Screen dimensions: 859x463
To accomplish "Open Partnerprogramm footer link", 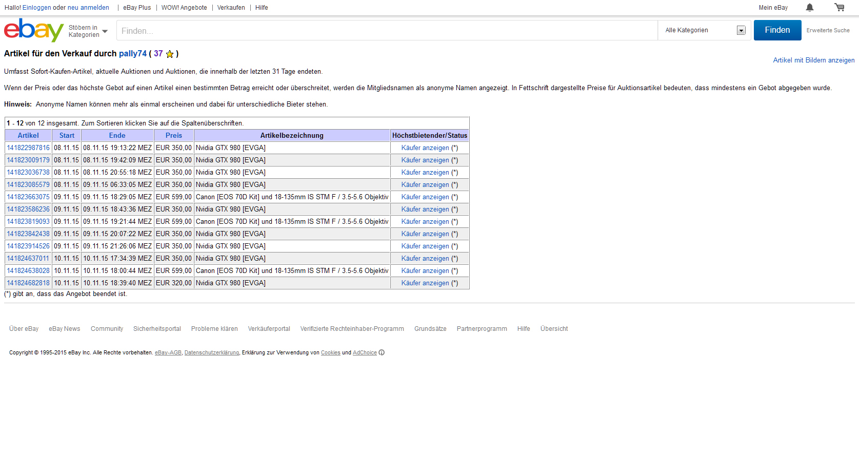I will tap(482, 329).
